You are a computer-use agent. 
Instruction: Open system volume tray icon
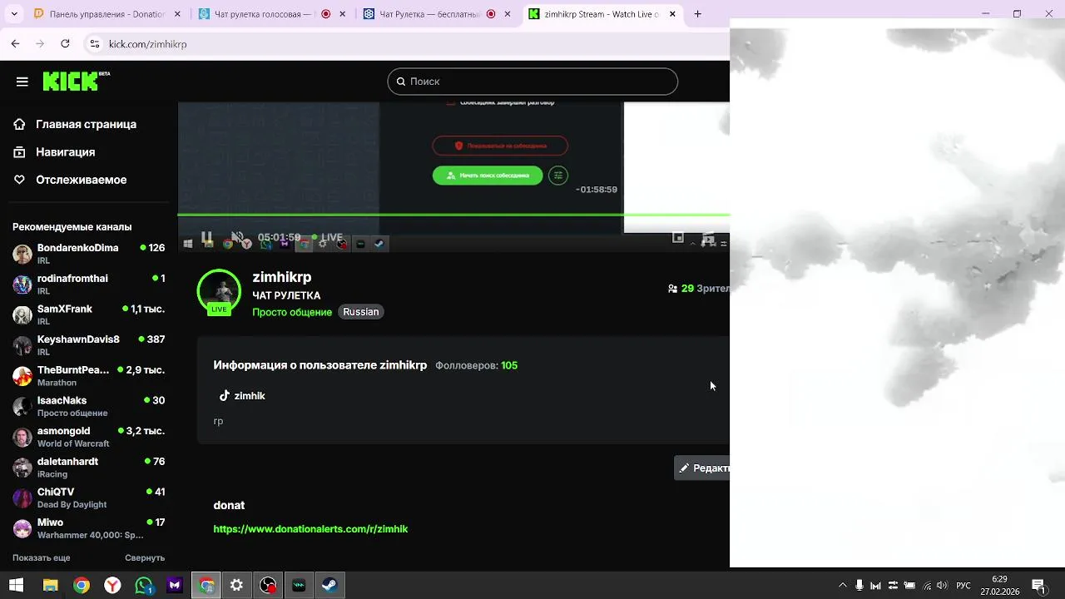(x=942, y=586)
